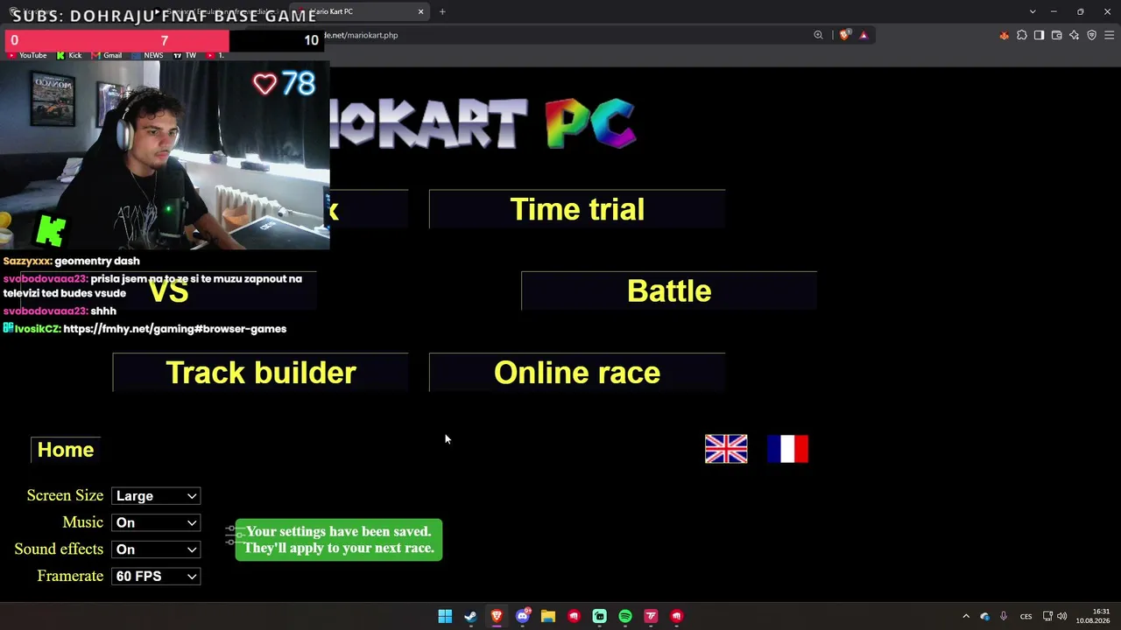Open a new browser tab
This screenshot has height=630, width=1121.
point(442,11)
